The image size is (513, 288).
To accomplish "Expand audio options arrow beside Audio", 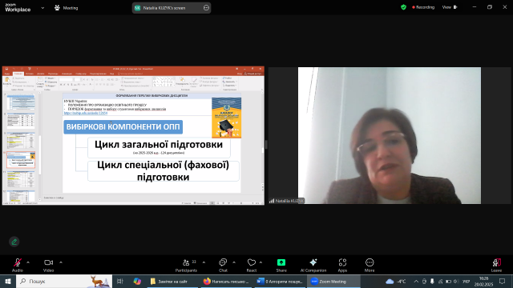I will click(x=28, y=262).
